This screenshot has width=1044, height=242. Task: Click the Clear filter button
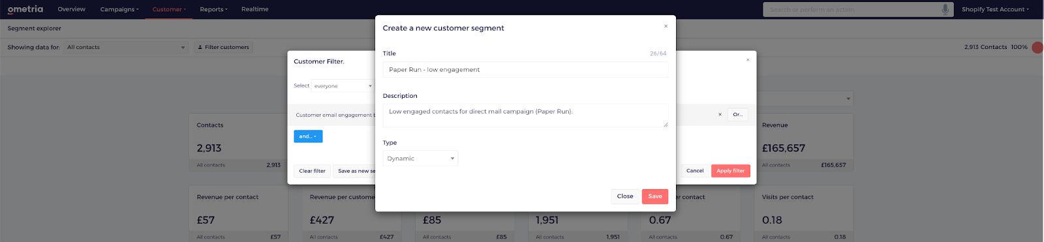(x=312, y=171)
